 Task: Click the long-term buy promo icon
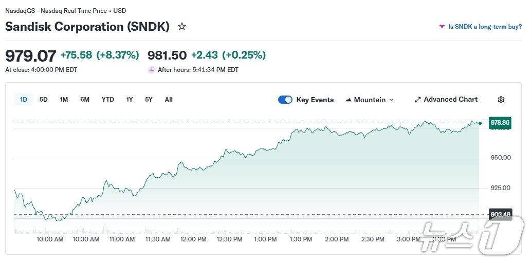tap(442, 27)
